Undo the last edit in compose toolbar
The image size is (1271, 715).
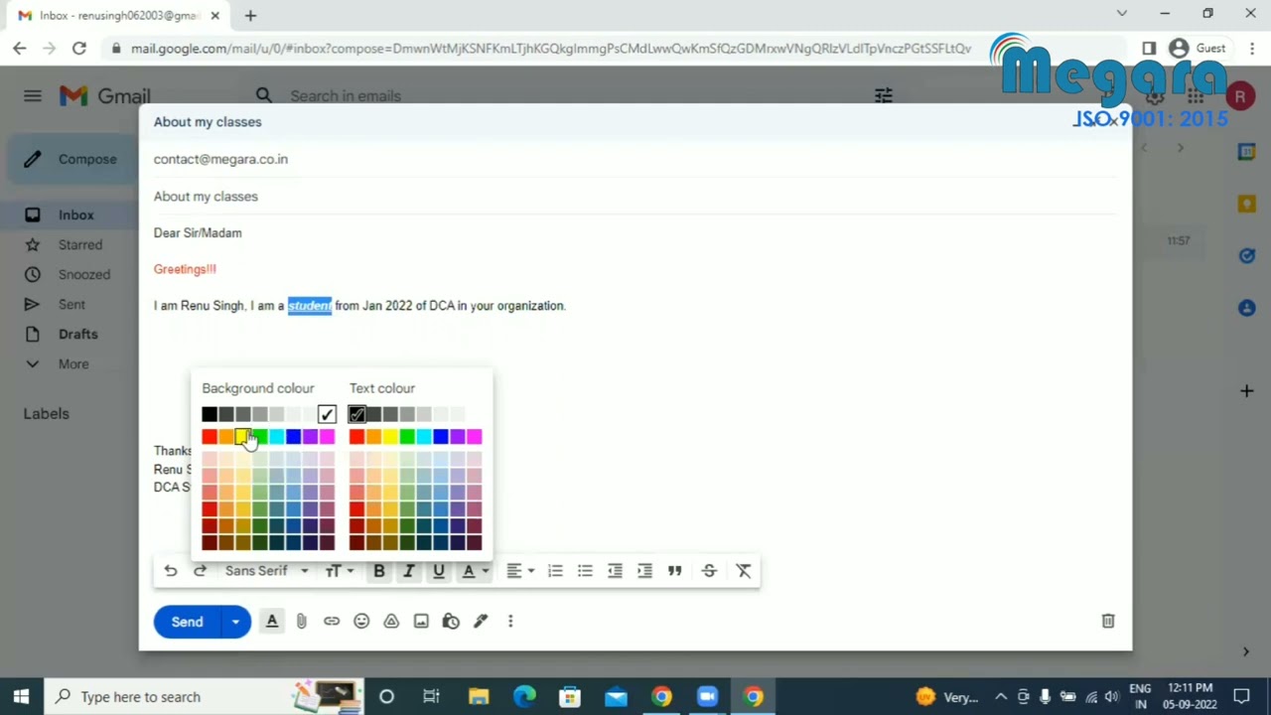tap(171, 571)
